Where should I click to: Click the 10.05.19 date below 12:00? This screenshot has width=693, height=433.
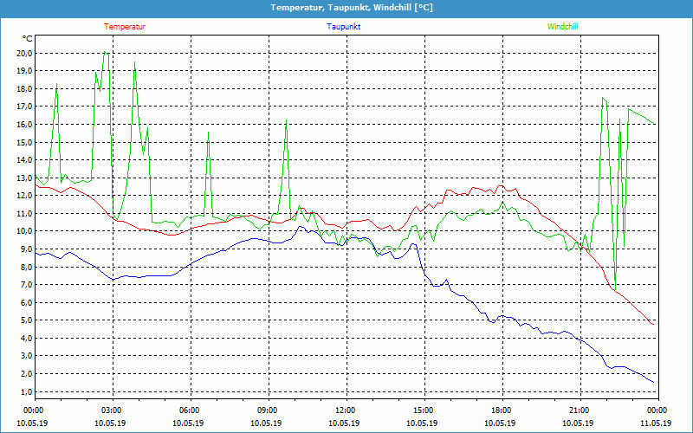344,423
